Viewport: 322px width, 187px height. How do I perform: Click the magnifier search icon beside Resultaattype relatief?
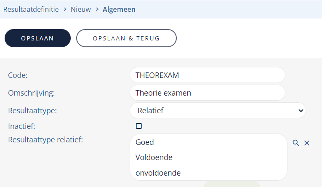click(x=296, y=143)
